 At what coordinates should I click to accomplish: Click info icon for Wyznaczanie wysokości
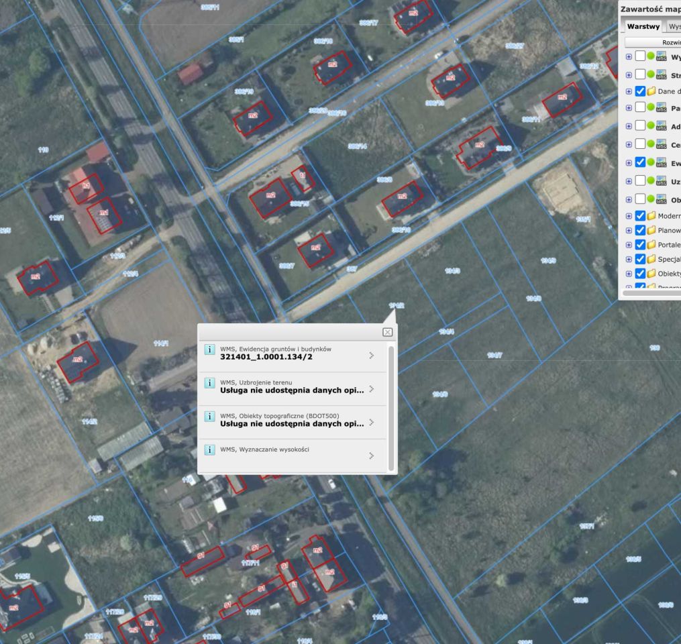209,449
